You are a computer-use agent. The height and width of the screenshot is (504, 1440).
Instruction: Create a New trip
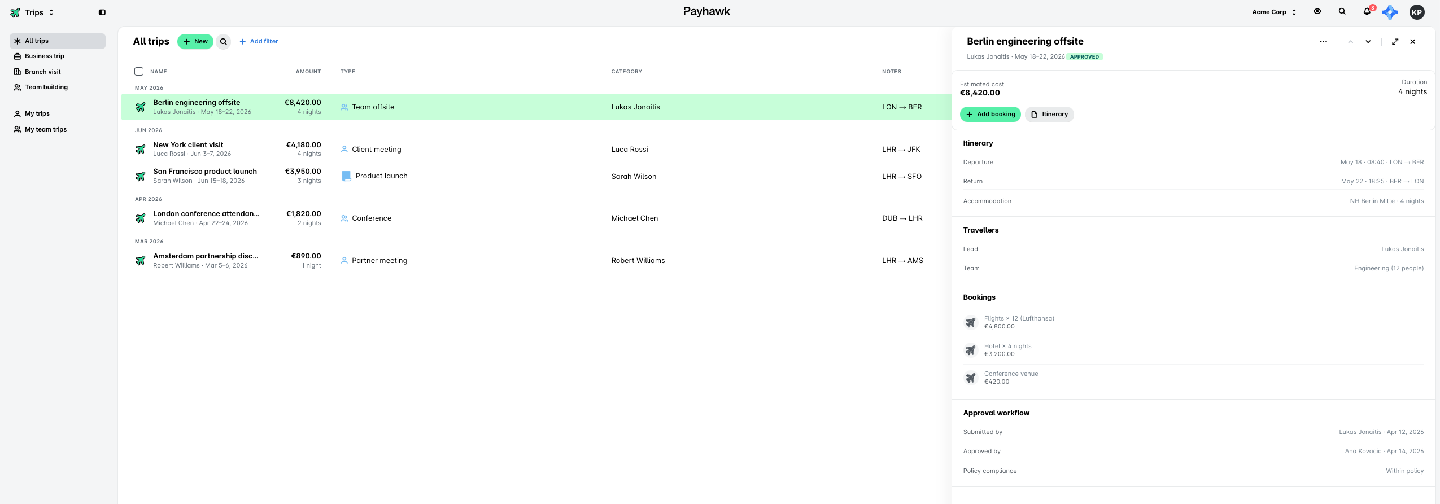[x=195, y=41]
